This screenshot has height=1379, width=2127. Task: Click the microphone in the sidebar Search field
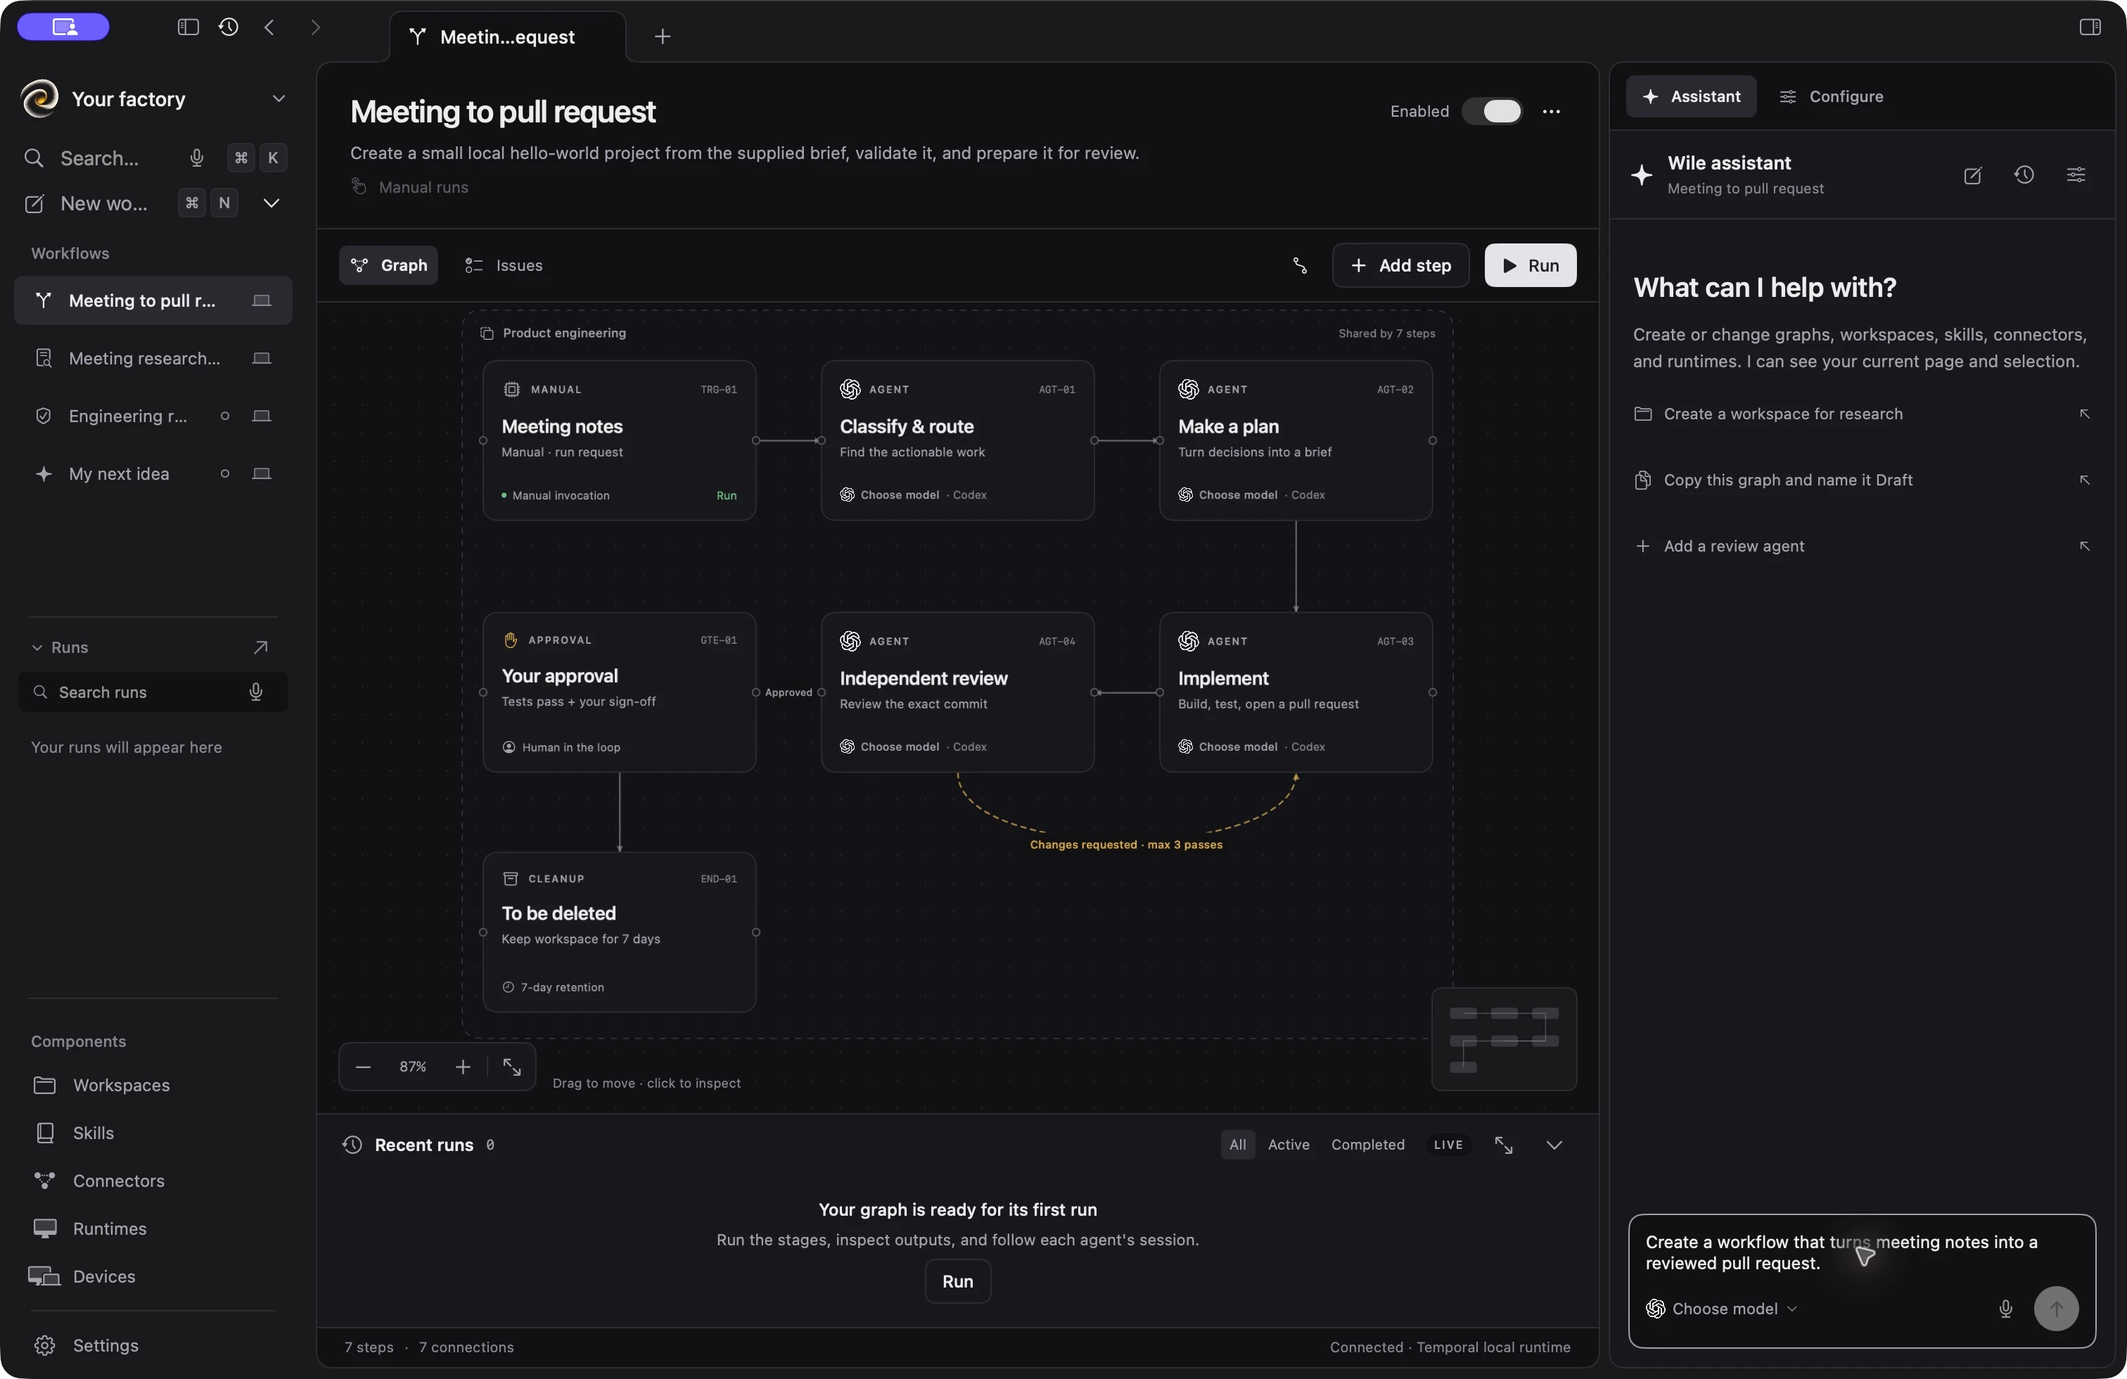click(197, 158)
